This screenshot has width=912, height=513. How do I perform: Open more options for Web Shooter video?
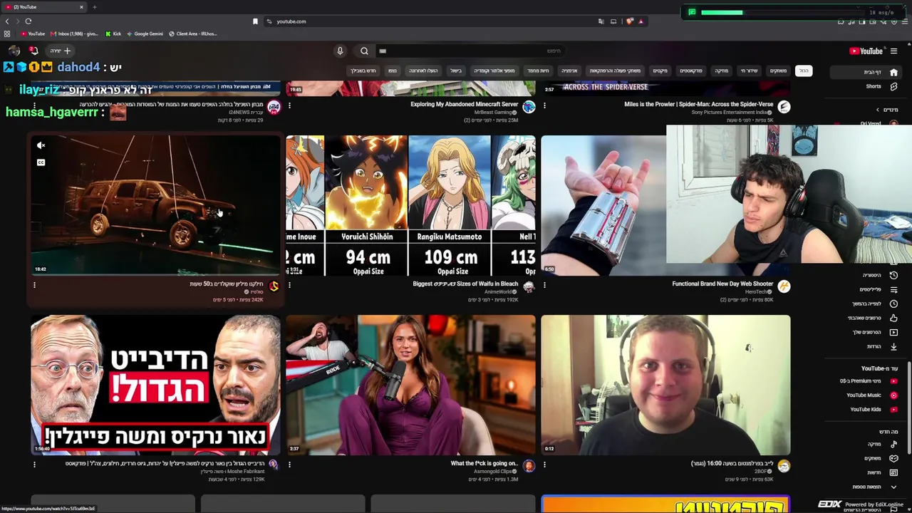(x=544, y=285)
